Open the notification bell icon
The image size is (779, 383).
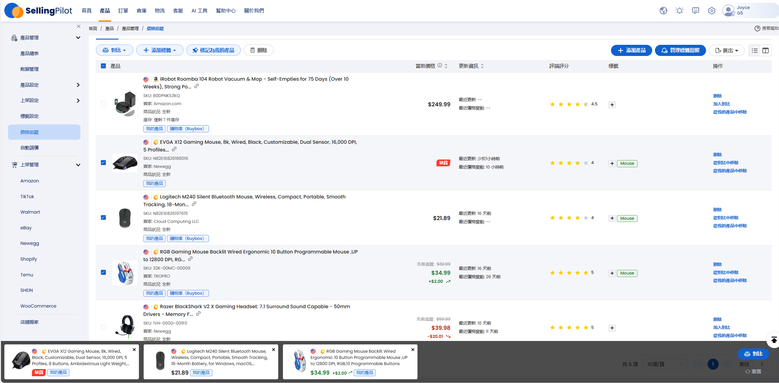(x=679, y=11)
